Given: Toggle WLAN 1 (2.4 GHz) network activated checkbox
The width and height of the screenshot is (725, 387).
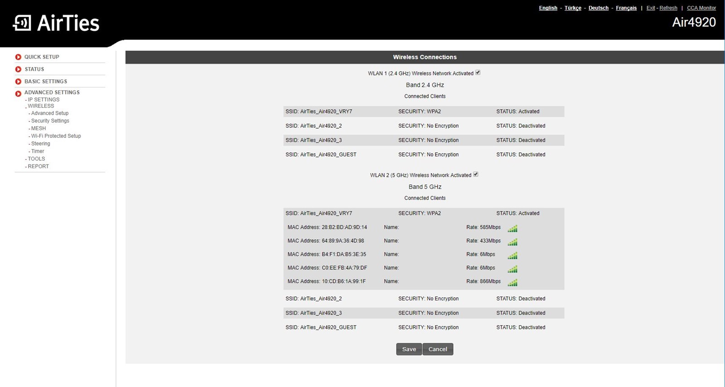Looking at the screenshot, I should pos(478,73).
